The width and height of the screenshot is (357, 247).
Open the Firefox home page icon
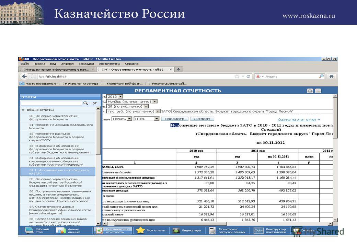click(x=332, y=77)
